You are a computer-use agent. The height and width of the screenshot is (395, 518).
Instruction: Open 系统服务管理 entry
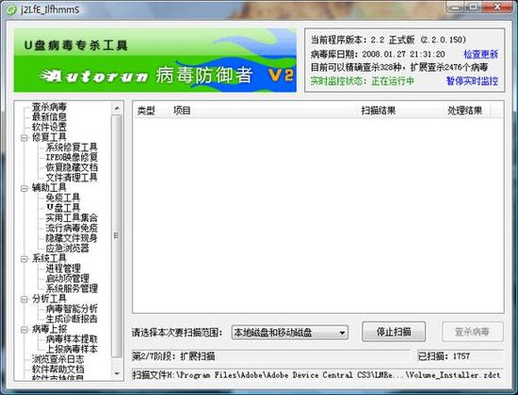click(x=72, y=289)
